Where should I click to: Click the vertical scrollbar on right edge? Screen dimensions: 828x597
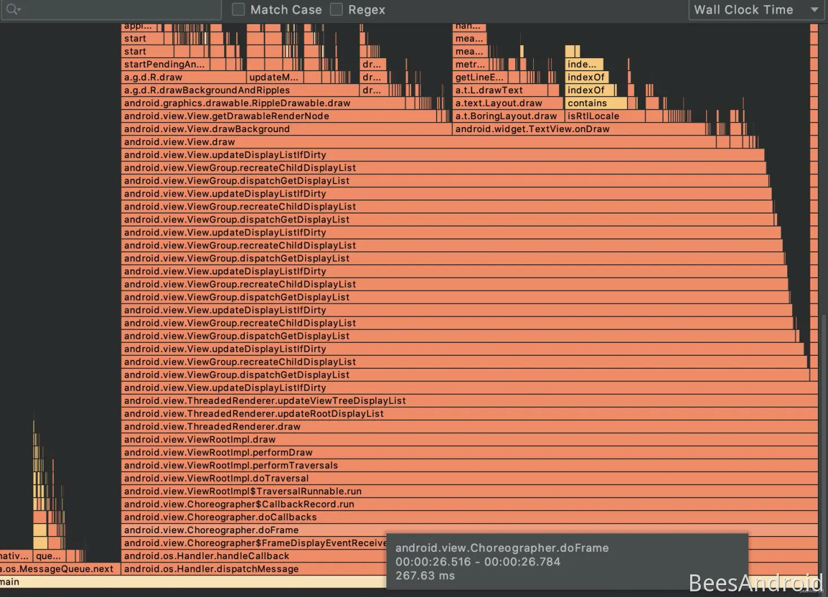coord(824,395)
